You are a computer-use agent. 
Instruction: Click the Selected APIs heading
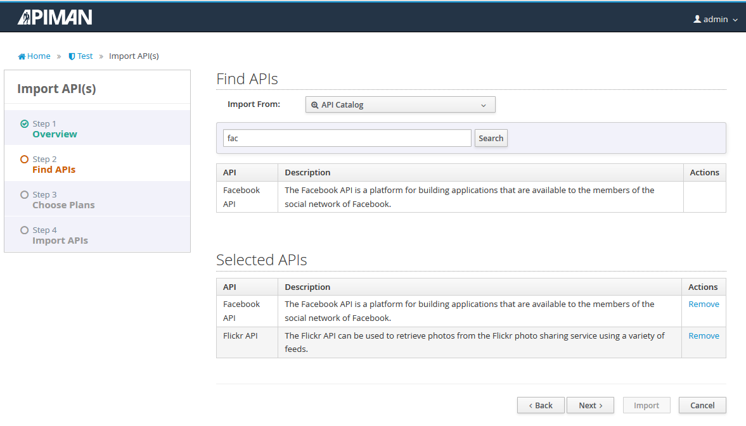click(x=262, y=260)
